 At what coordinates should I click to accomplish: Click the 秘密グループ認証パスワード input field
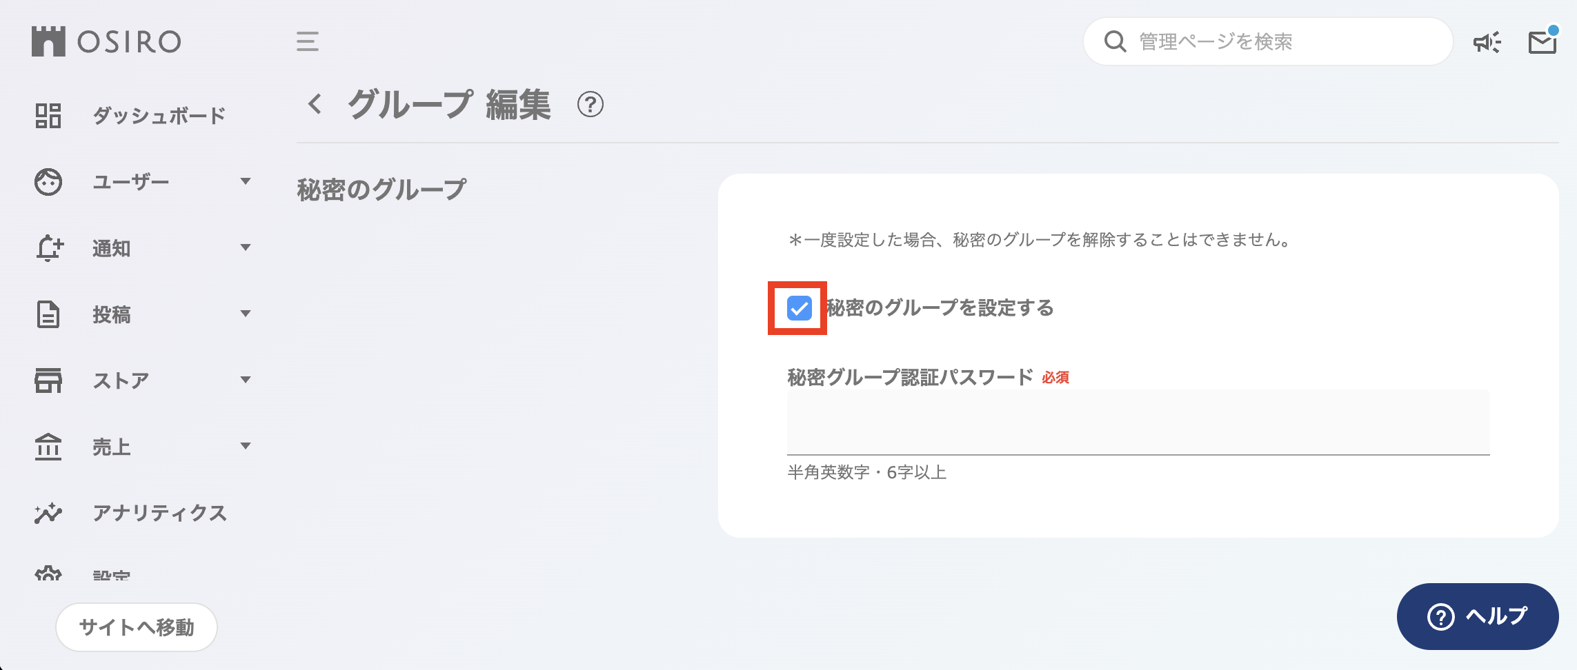(1138, 423)
